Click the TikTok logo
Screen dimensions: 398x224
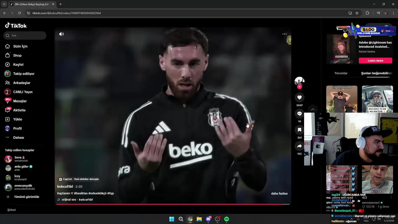point(16,26)
